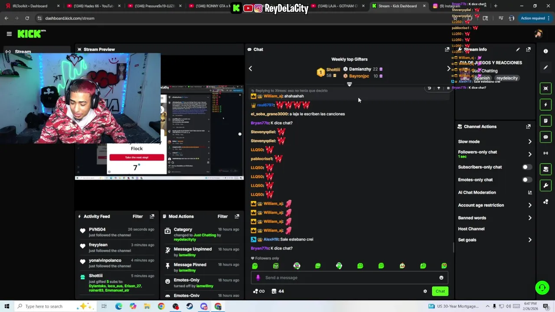Click the info icon in the right sidebar
Viewport: 555px width, 312px height.
point(545,51)
